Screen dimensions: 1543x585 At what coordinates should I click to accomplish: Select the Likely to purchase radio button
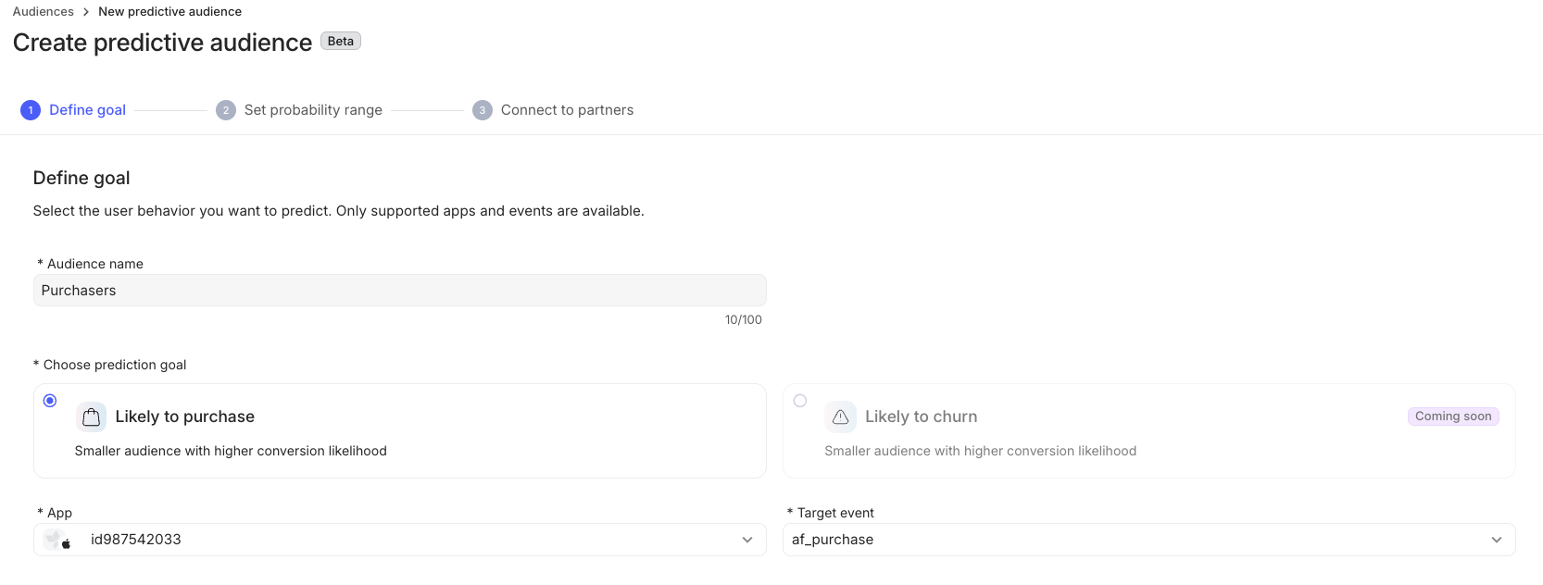coord(50,401)
